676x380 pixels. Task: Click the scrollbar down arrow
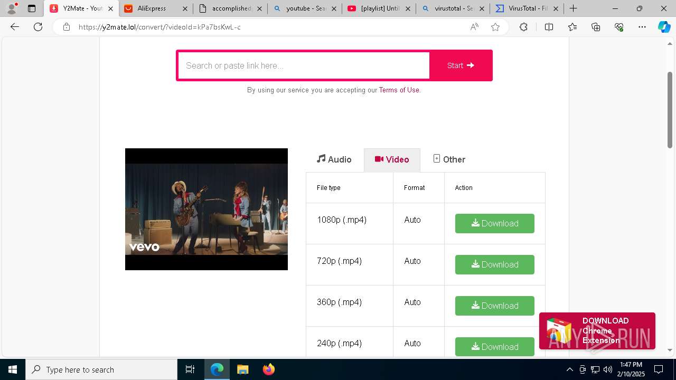pos(670,350)
